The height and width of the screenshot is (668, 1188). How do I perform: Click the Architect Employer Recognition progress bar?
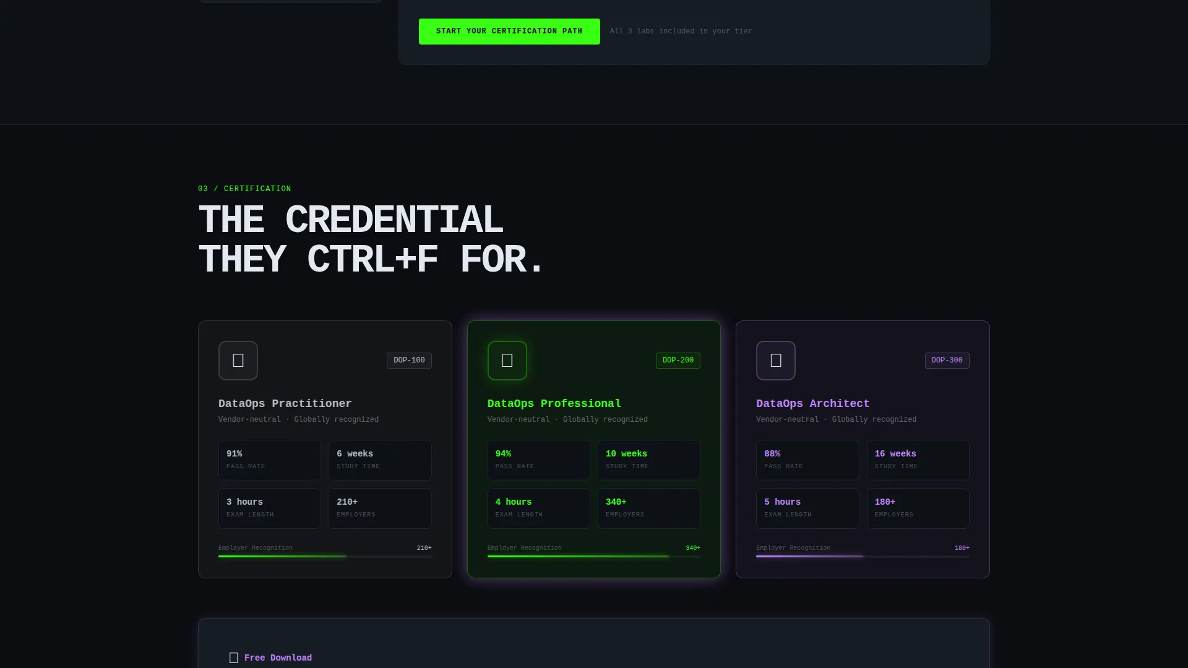click(863, 557)
